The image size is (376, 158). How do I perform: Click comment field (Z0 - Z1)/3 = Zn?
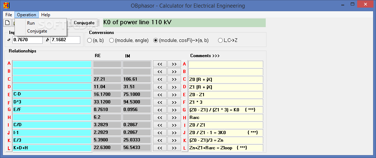[226, 140]
